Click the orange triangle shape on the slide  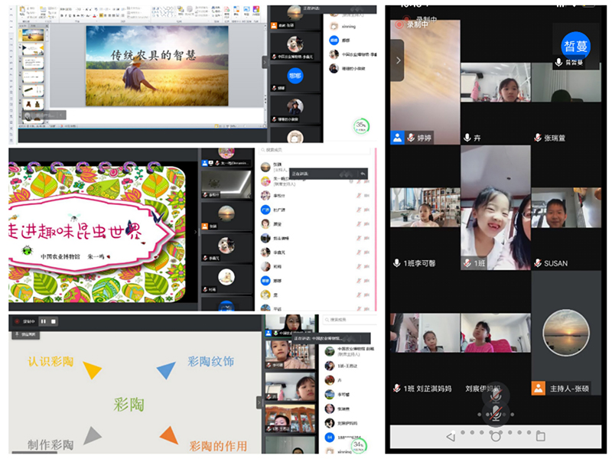170,435
